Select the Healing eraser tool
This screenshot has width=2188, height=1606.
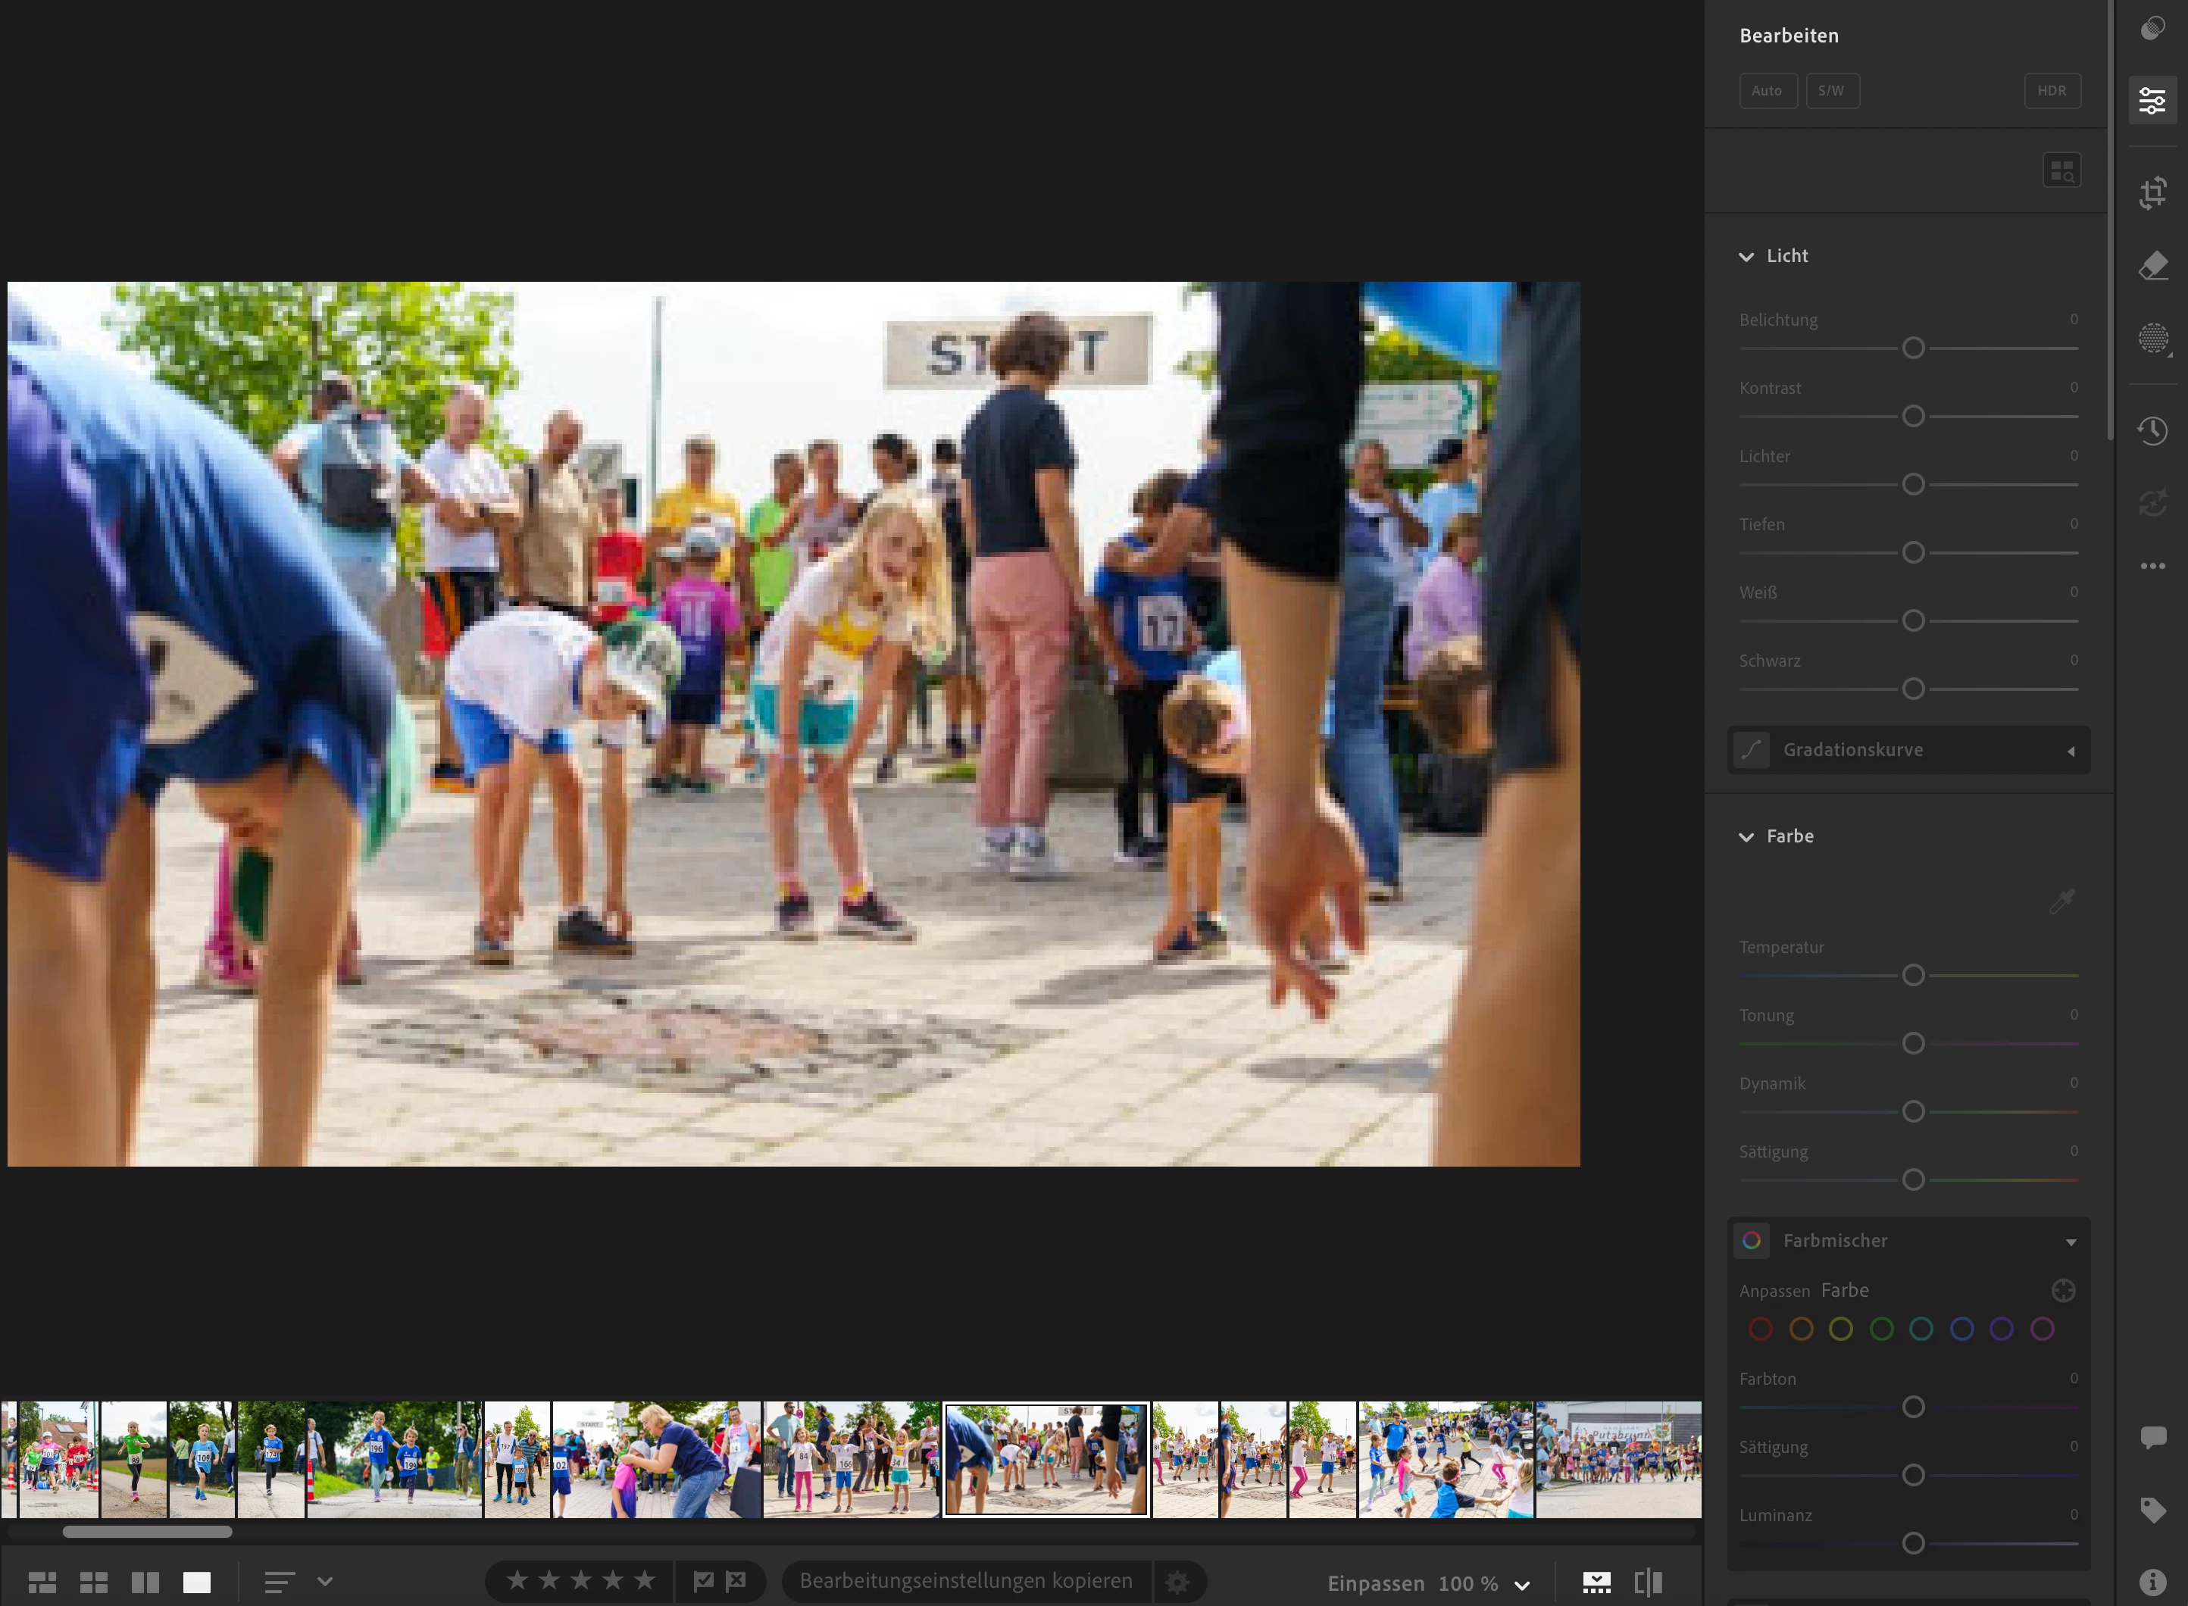(2152, 265)
